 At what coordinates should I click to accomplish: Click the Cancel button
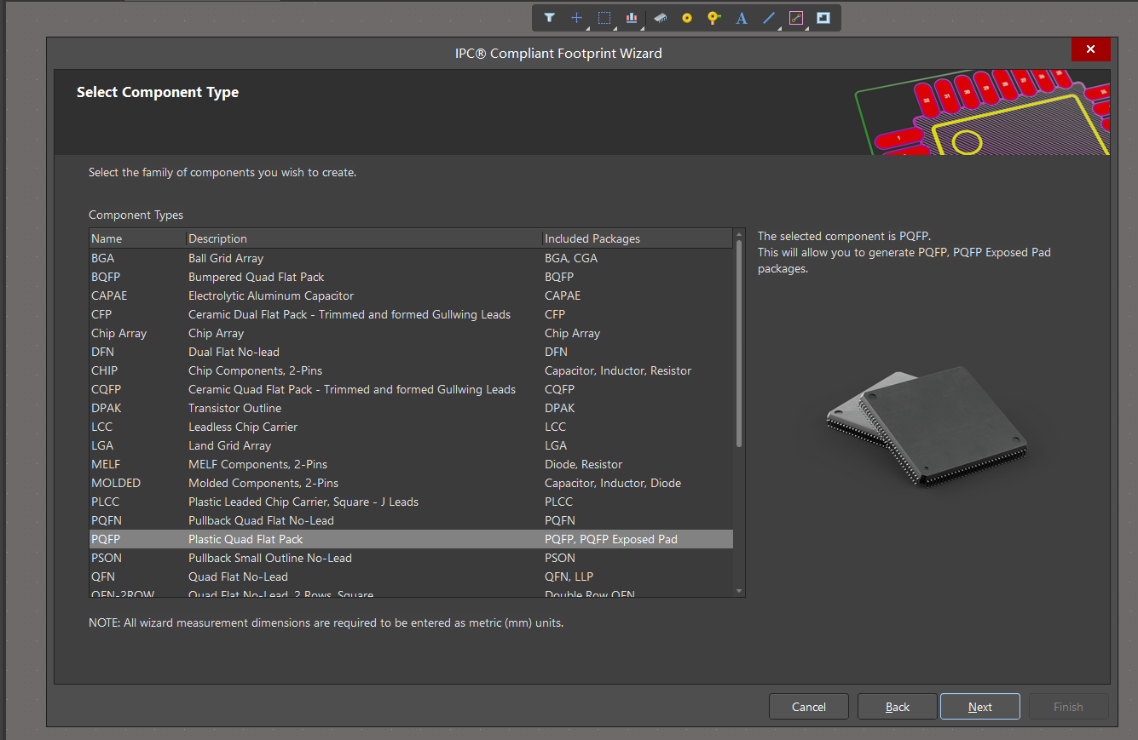click(808, 707)
